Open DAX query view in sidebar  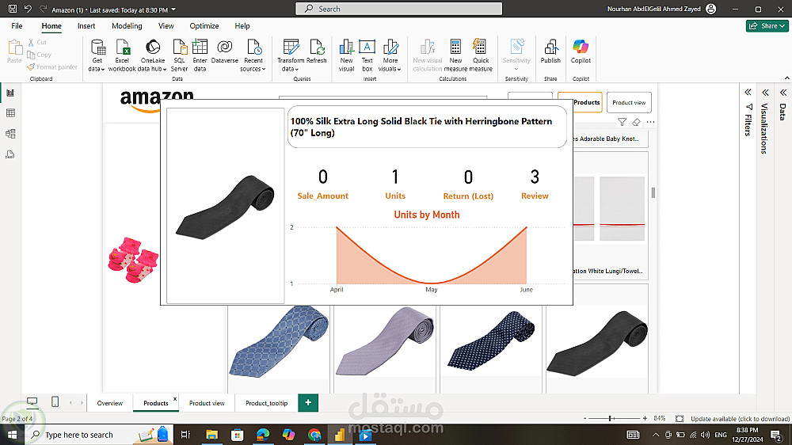coord(10,154)
